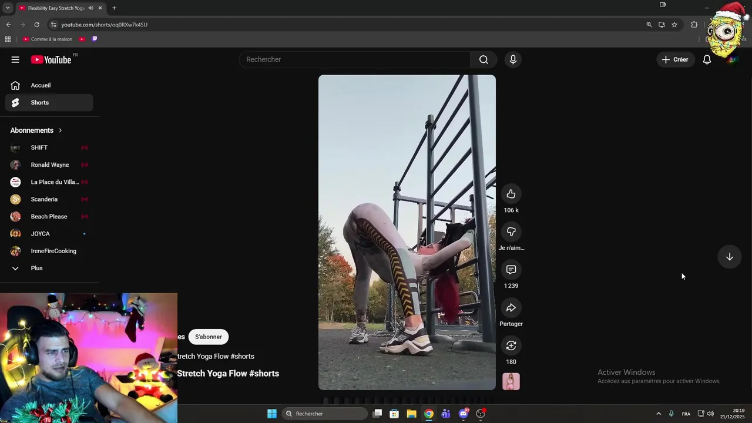
Task: Share the short via Partager
Action: (511, 308)
